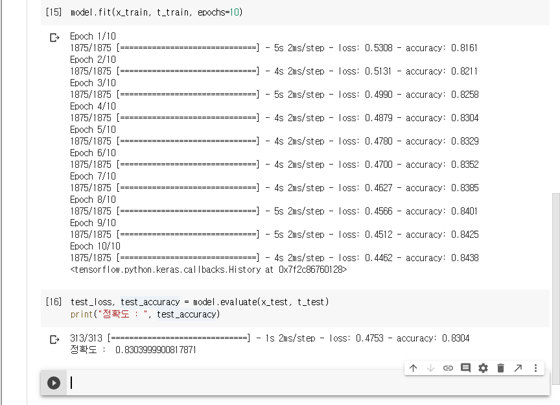Open editor settings gear icon
The width and height of the screenshot is (560, 405).
(x=483, y=368)
